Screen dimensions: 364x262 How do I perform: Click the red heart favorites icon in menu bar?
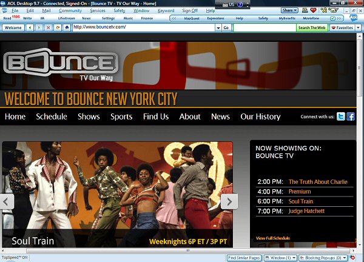[x=314, y=10]
